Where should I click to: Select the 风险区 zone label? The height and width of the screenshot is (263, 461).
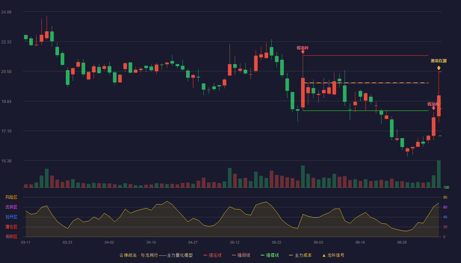[11, 197]
